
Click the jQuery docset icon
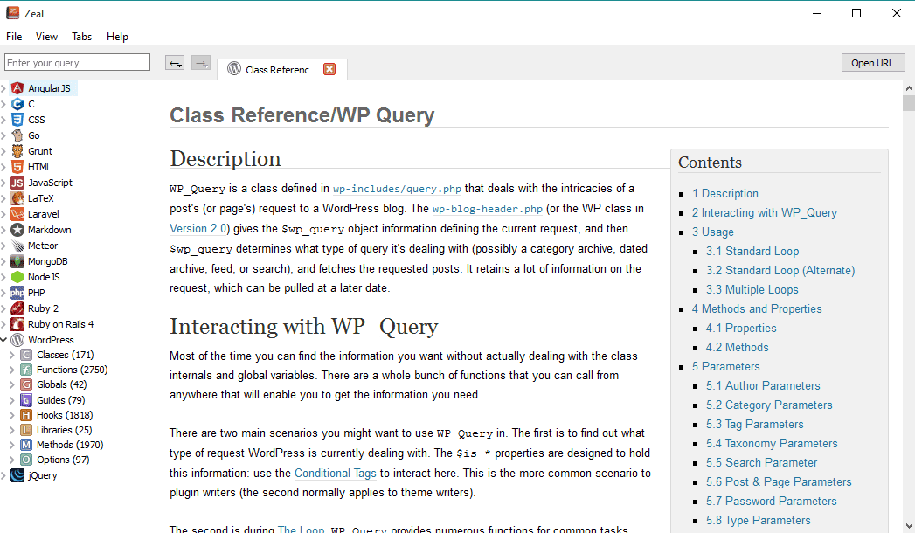[17, 475]
